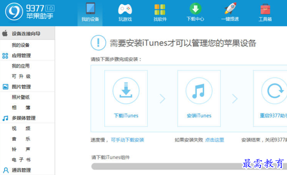
Task: Click the 9377 苹果助手 logo
Action: coord(30,12)
